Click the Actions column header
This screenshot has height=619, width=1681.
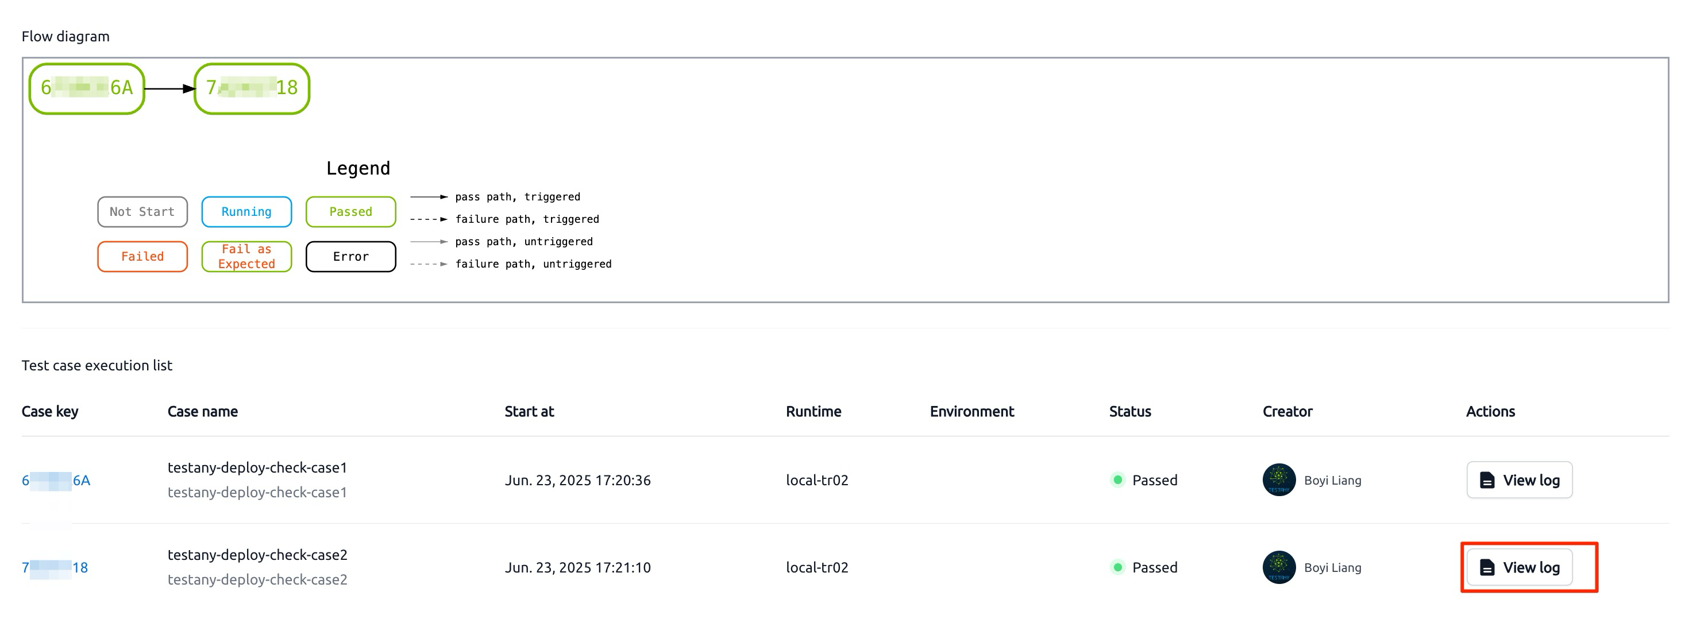(1490, 412)
